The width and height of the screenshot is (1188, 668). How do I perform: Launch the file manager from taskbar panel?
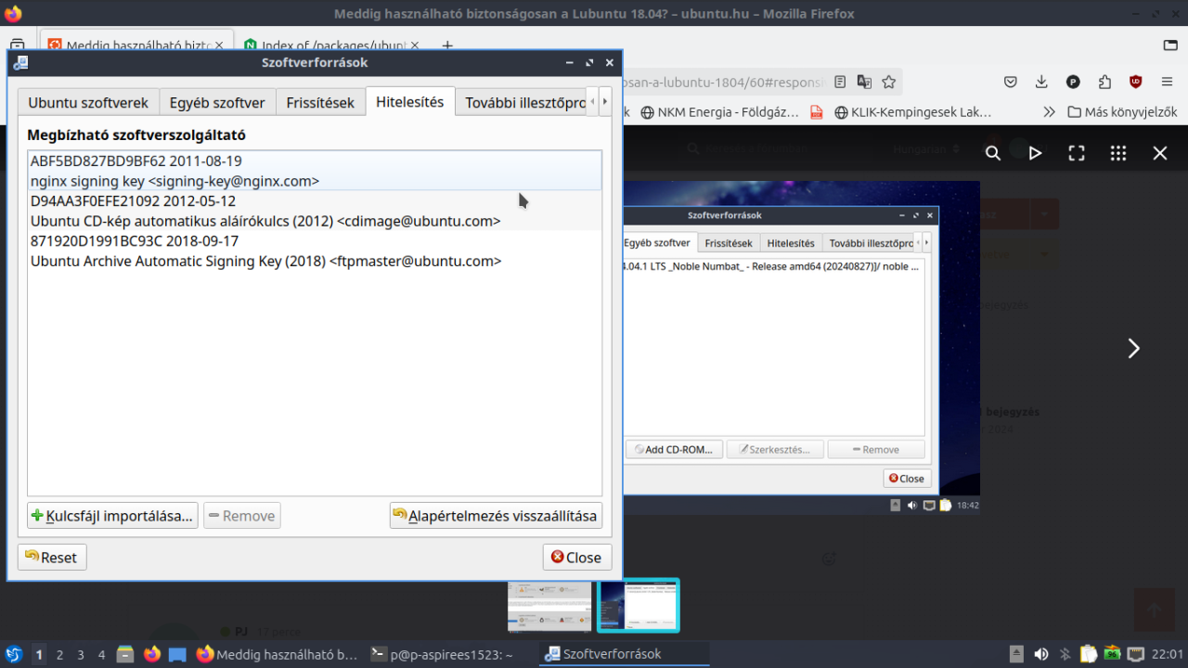tap(125, 654)
